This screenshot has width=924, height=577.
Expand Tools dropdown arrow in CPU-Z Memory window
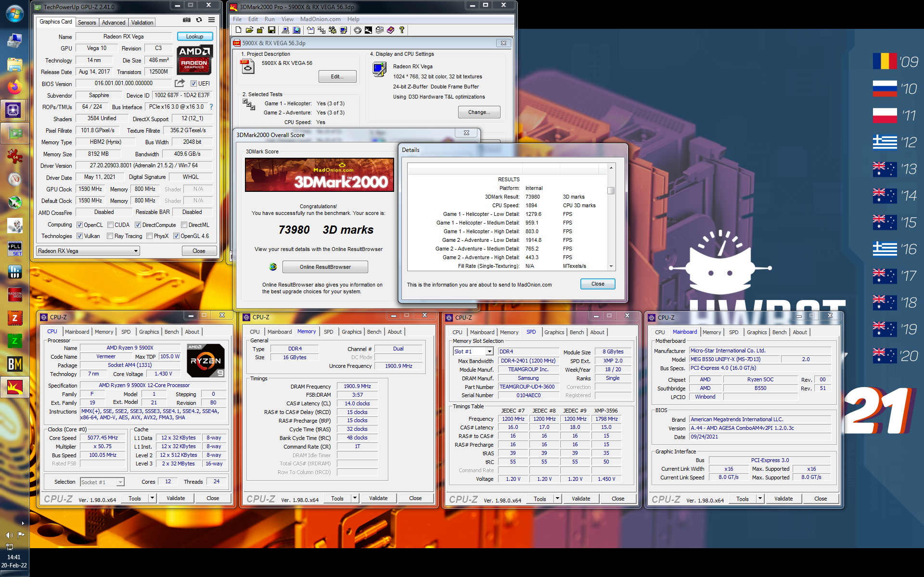click(x=355, y=498)
